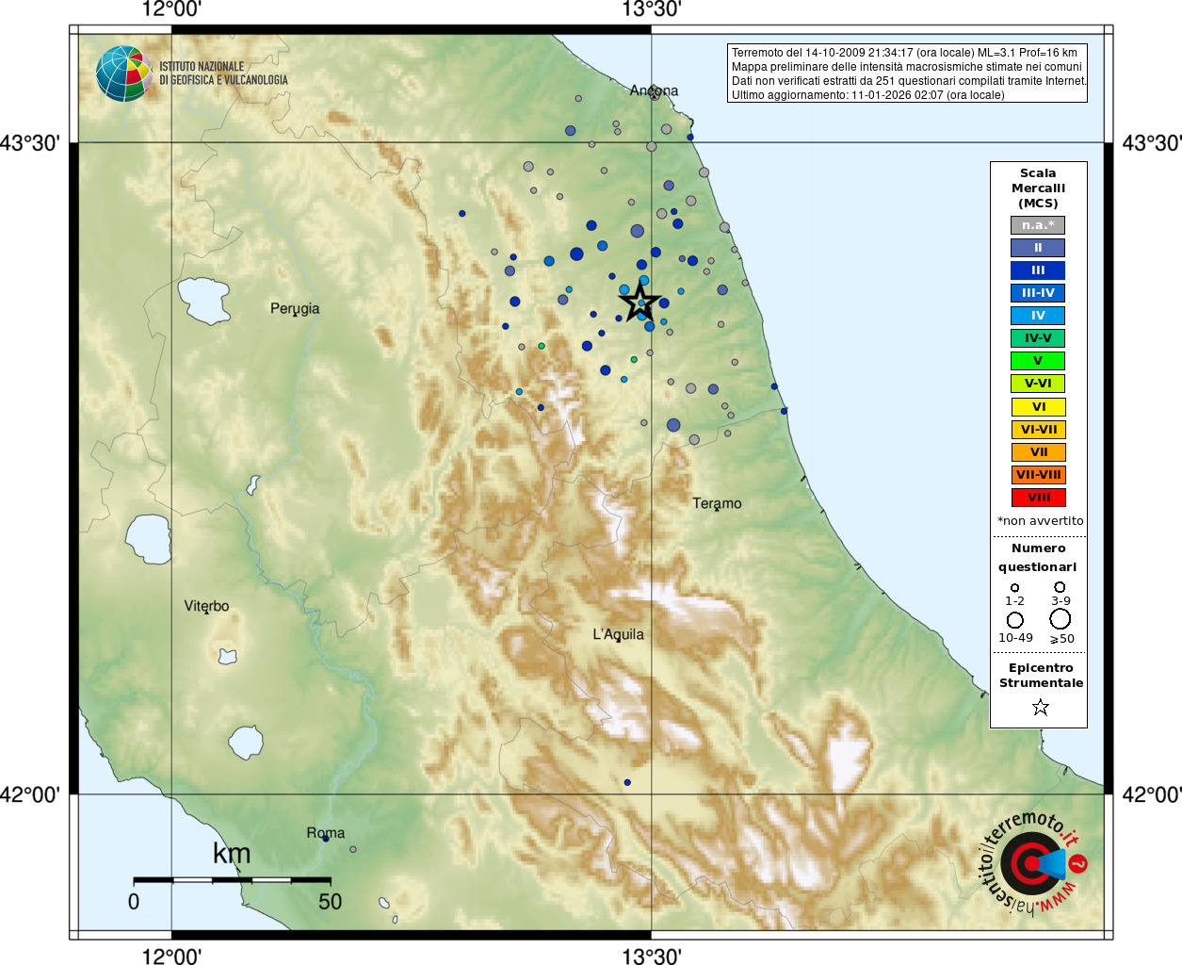Click the Roma city marker
The image size is (1182, 965).
point(326,839)
